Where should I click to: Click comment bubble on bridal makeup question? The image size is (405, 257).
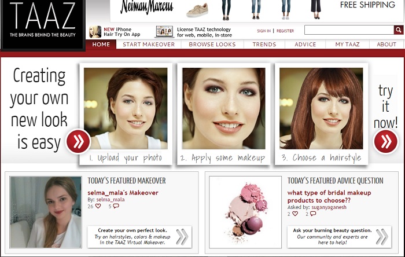[x=313, y=214]
